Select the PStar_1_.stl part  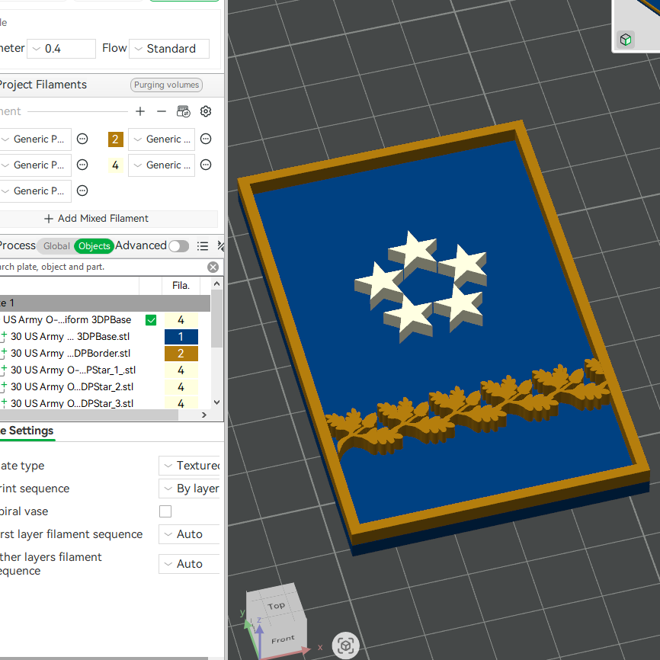tap(73, 370)
